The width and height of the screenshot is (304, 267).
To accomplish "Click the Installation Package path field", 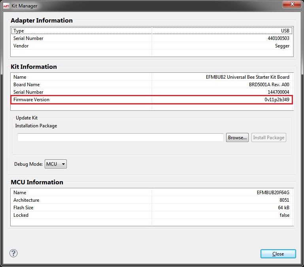I will coord(121,138).
